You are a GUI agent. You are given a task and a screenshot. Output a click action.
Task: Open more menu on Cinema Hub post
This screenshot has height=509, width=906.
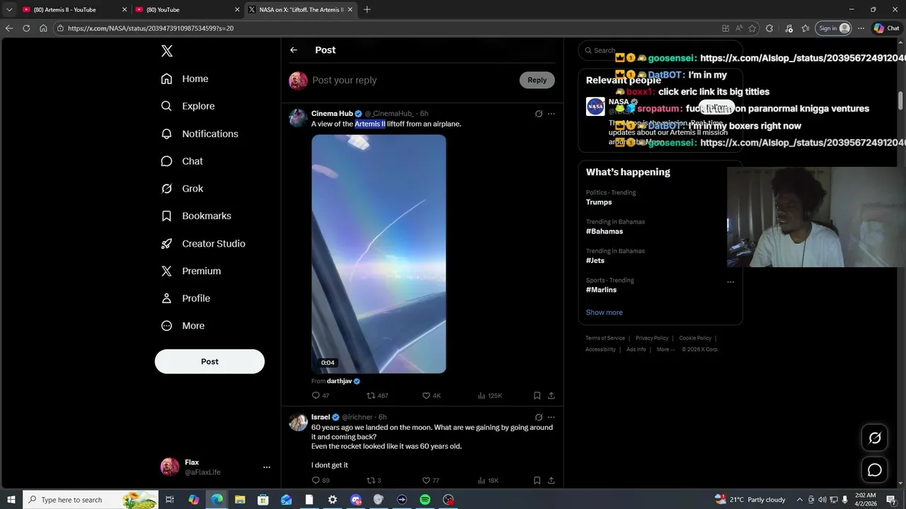click(x=551, y=113)
